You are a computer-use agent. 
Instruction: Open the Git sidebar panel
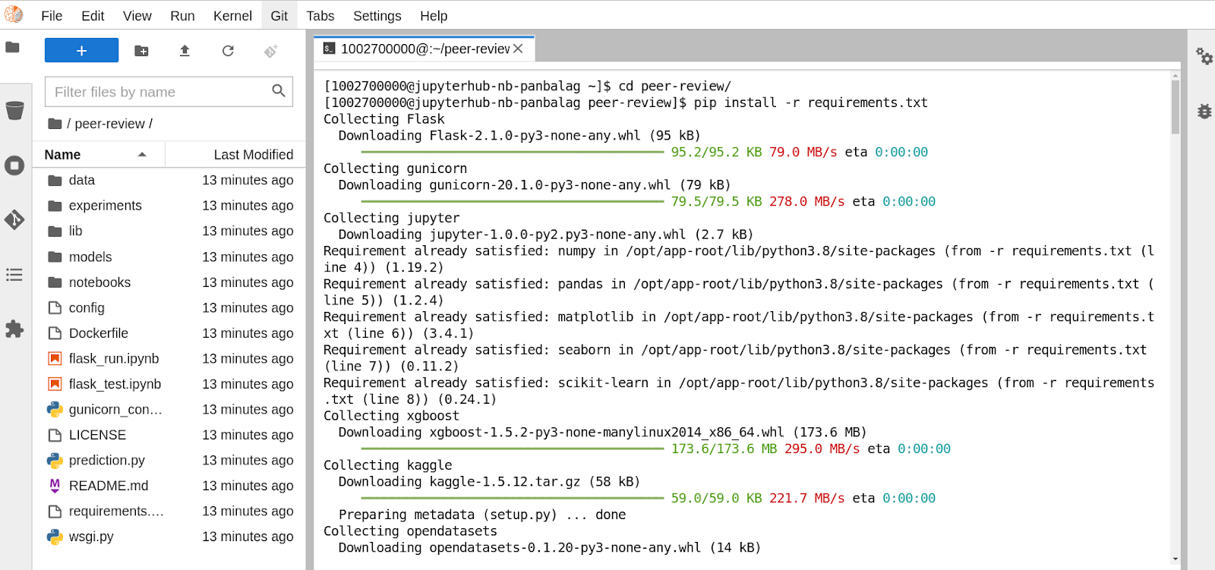click(14, 220)
